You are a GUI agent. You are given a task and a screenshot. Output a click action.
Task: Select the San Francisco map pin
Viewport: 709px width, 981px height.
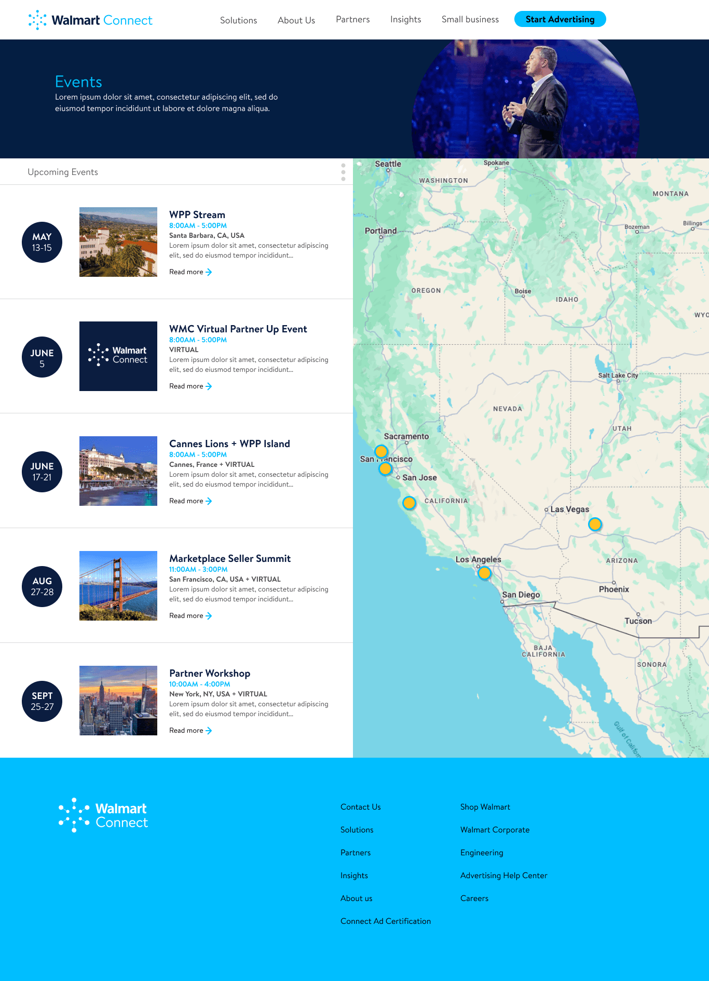click(x=385, y=468)
